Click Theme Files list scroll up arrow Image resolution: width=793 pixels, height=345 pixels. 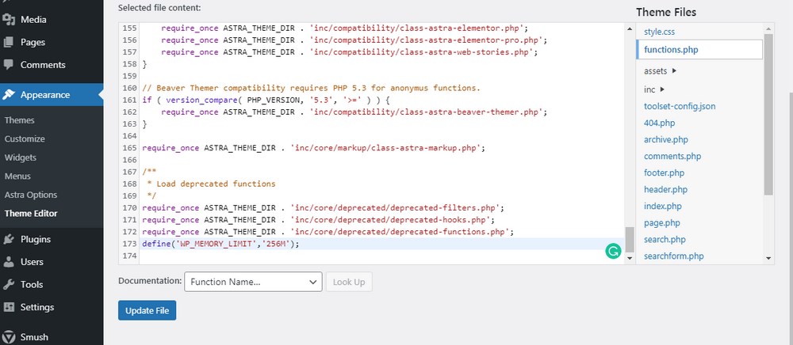[x=768, y=28]
